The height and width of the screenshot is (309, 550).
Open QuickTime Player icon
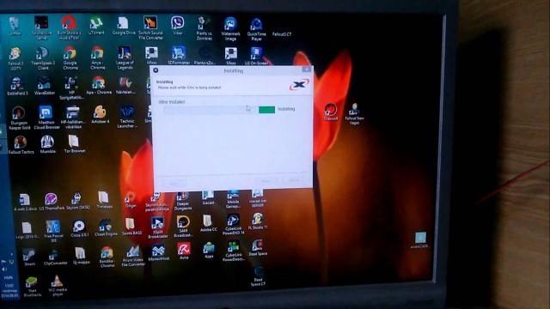[x=256, y=29]
